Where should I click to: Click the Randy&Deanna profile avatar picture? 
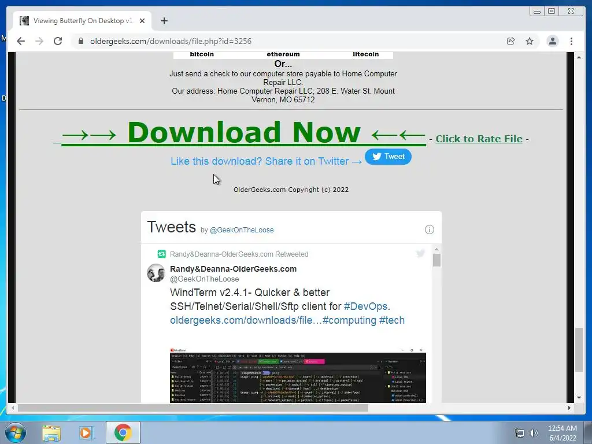pyautogui.click(x=156, y=273)
